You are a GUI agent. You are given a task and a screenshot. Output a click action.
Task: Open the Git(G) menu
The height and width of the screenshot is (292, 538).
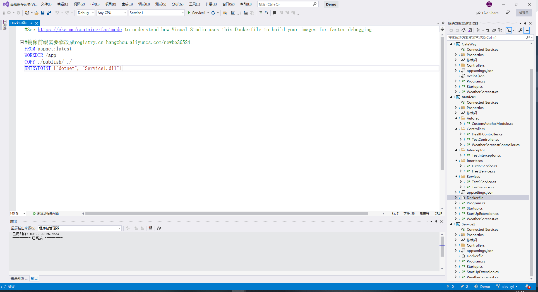pos(95,4)
